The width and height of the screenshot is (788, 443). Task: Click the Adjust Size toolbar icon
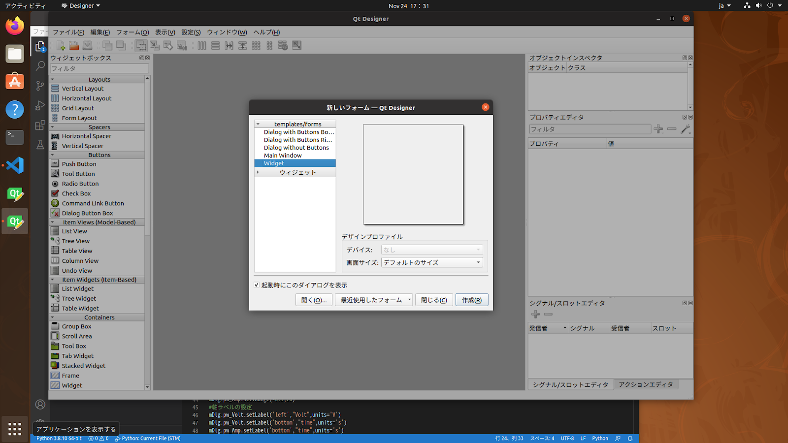tap(296, 46)
